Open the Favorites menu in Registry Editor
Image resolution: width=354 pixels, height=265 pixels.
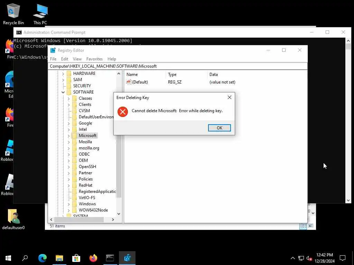[94, 59]
